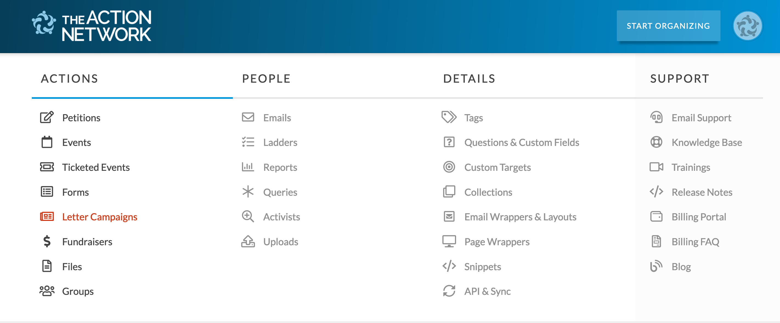
Task: Select the Details tab heading
Action: 469,79
